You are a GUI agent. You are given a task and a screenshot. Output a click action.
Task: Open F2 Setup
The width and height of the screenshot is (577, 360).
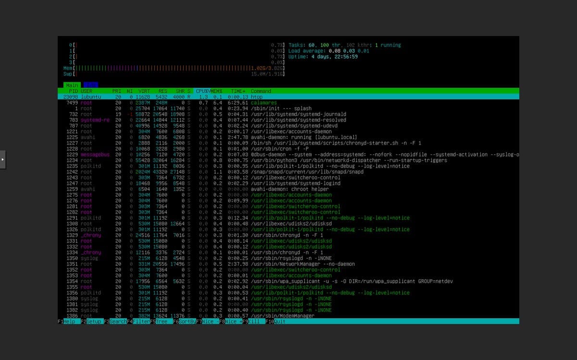click(x=91, y=321)
